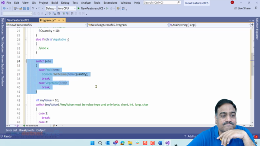The image size is (260, 146).
Task: Open Windows Start menu
Action: tap(92, 143)
